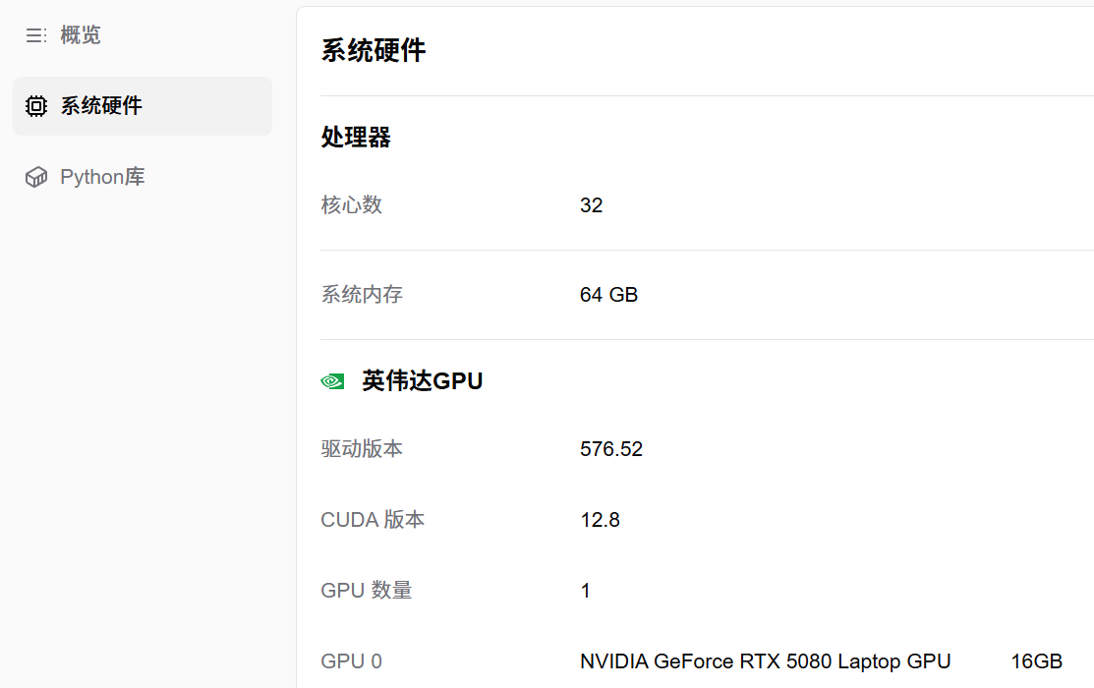Open the 概览 sidebar item

(81, 36)
